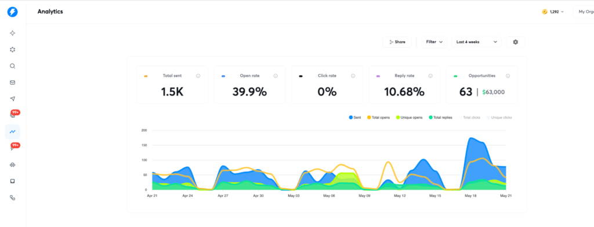Toggle the Total opens legend series
The image size is (594, 227).
pyautogui.click(x=378, y=118)
